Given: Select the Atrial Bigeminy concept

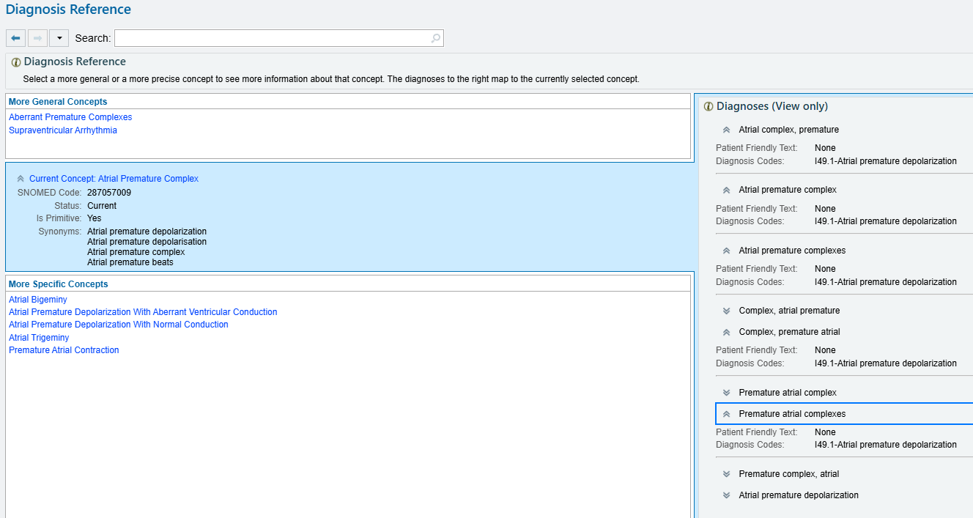Looking at the screenshot, I should click(x=38, y=300).
